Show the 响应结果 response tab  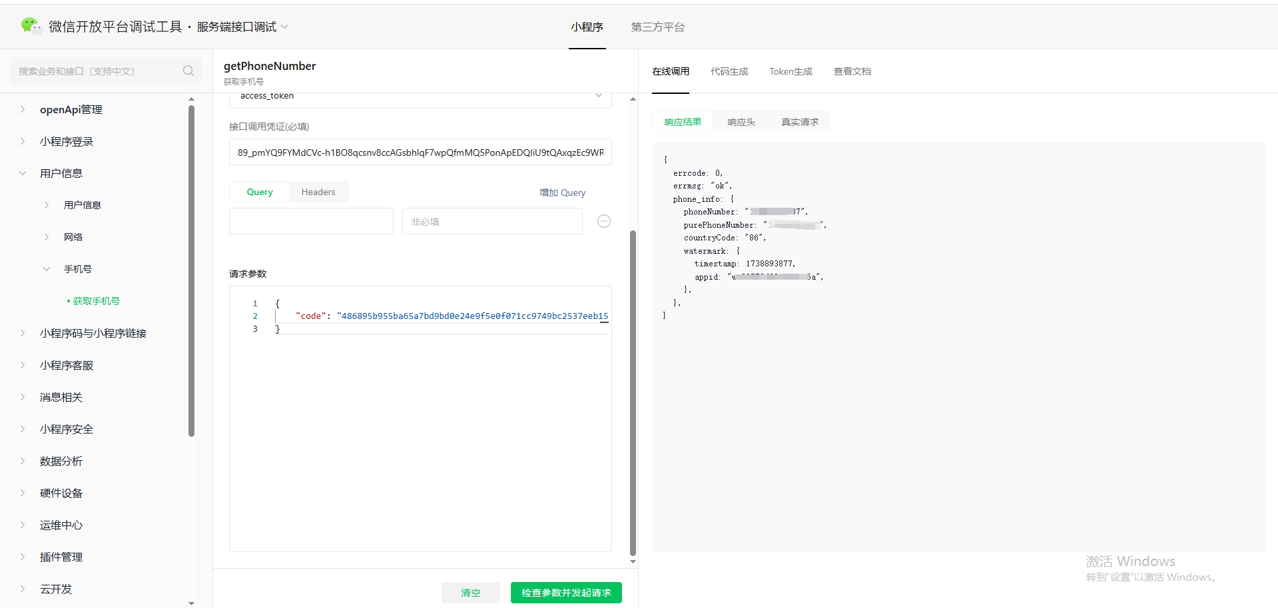683,122
